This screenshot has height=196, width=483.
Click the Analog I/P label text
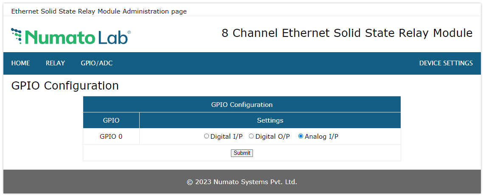coord(321,137)
